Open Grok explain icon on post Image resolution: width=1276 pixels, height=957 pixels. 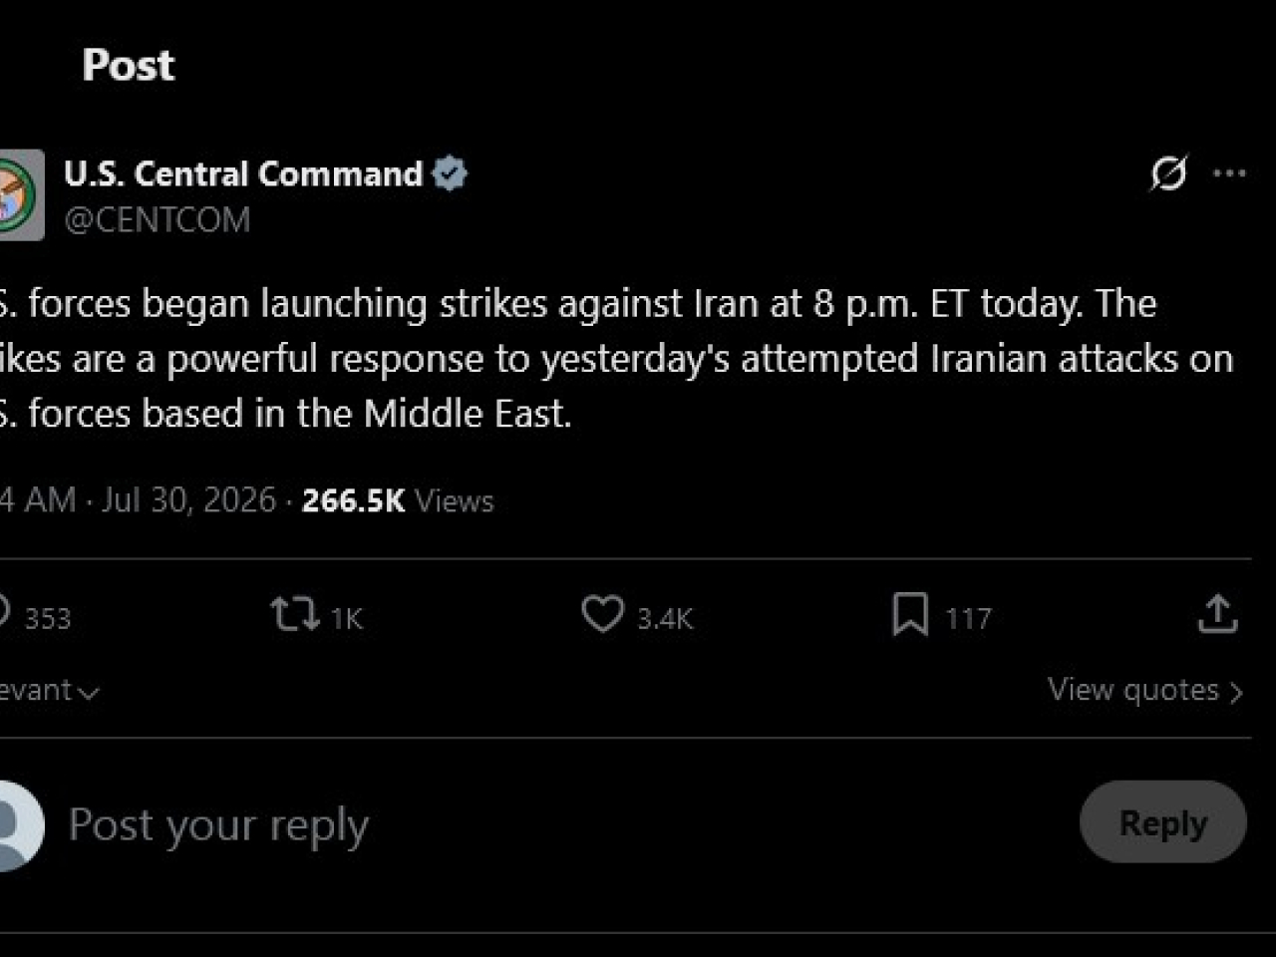click(1168, 173)
